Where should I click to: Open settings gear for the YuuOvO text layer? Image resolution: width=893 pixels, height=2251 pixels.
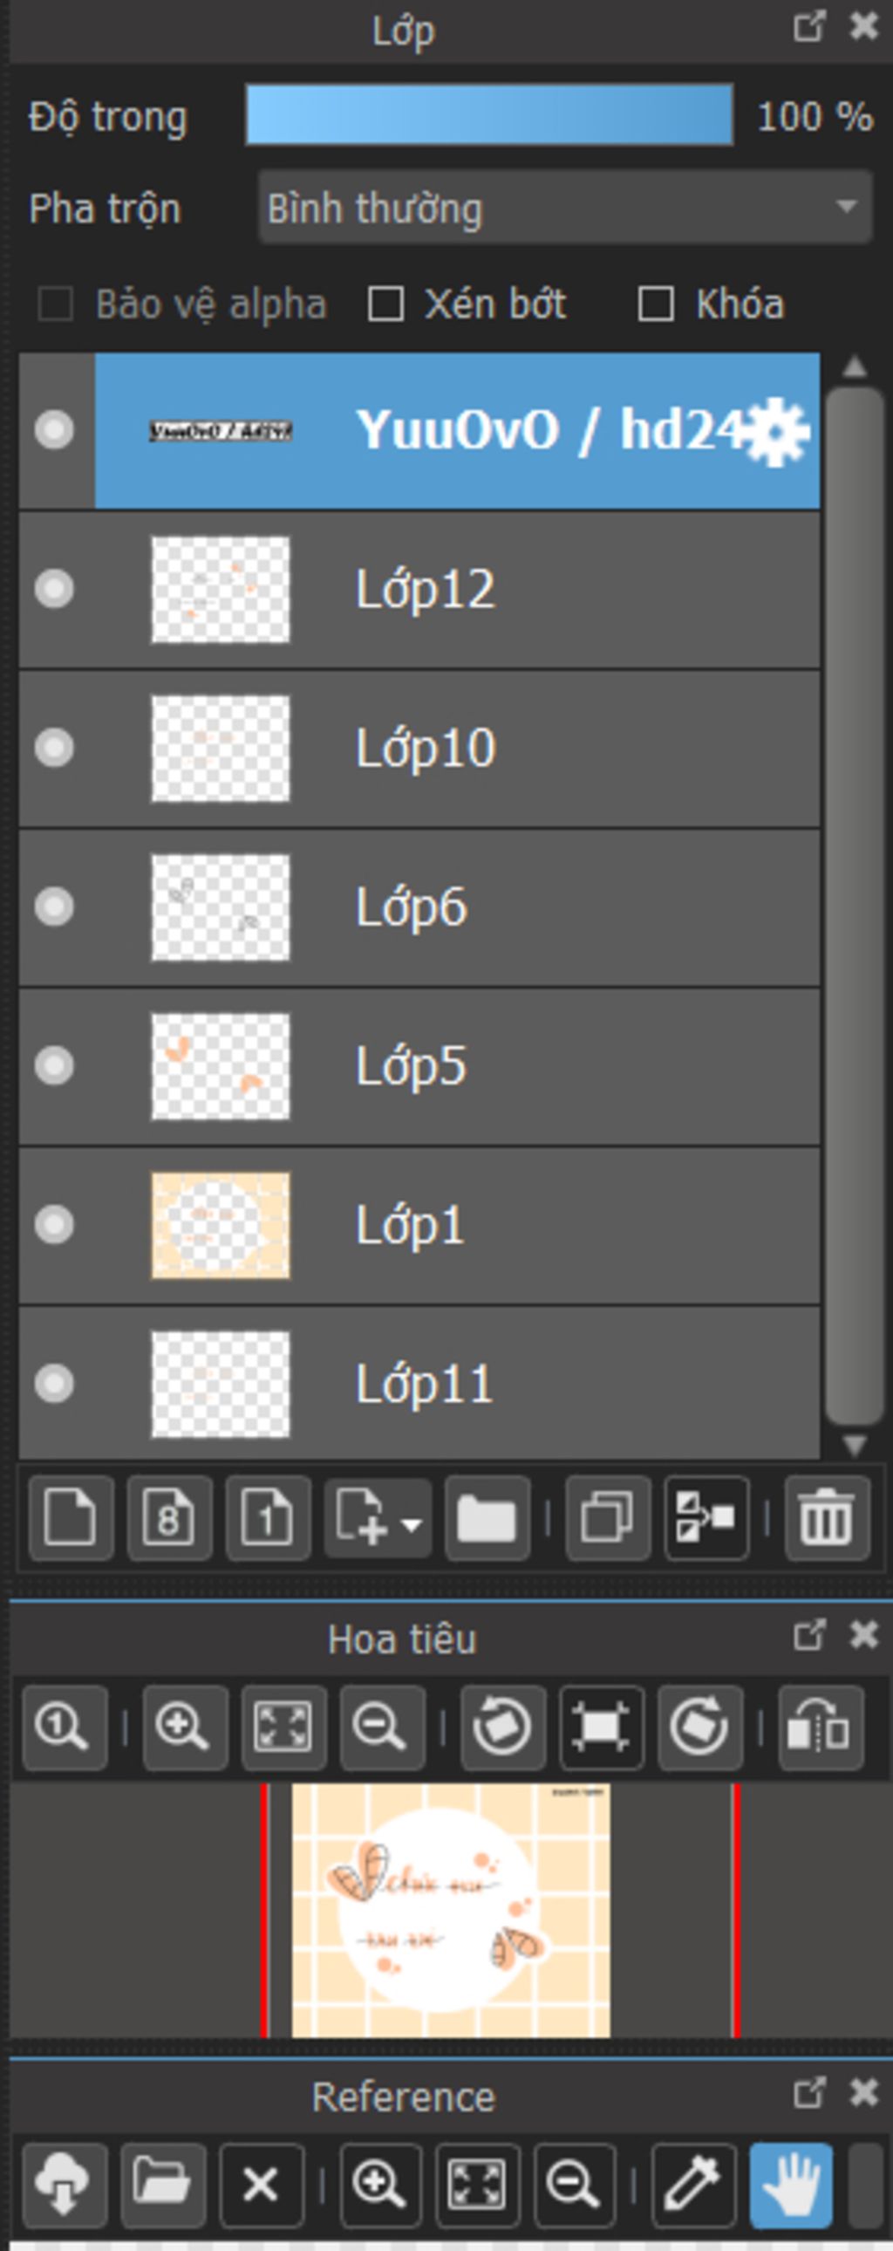[777, 431]
